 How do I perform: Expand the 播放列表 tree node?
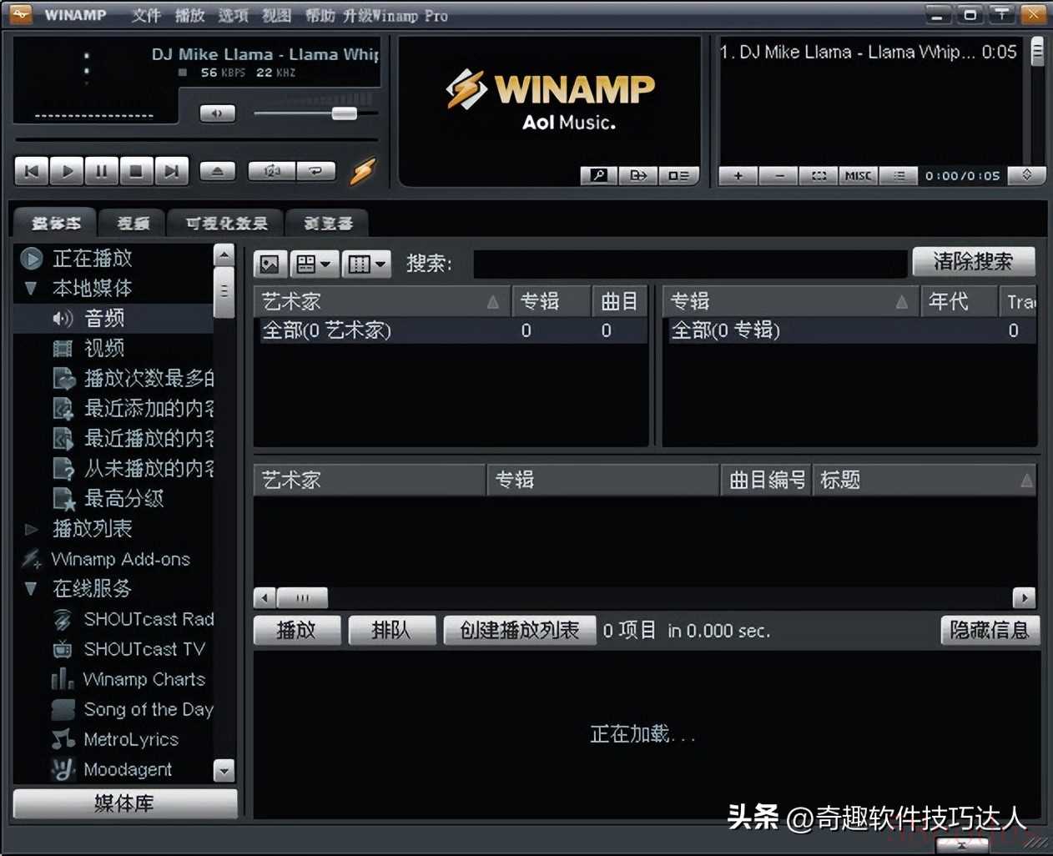click(x=31, y=529)
